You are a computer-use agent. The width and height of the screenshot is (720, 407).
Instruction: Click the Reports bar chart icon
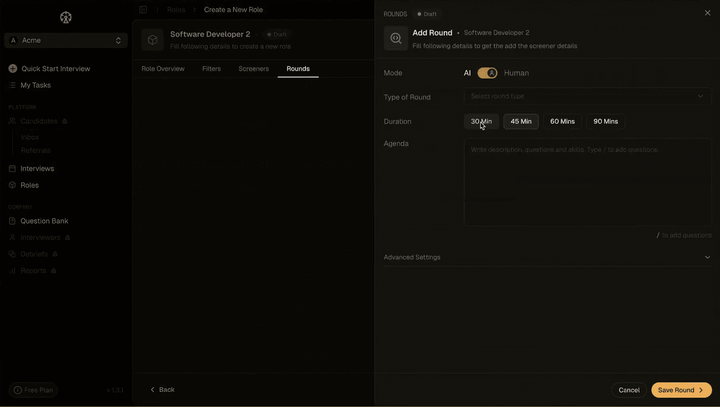pos(12,271)
